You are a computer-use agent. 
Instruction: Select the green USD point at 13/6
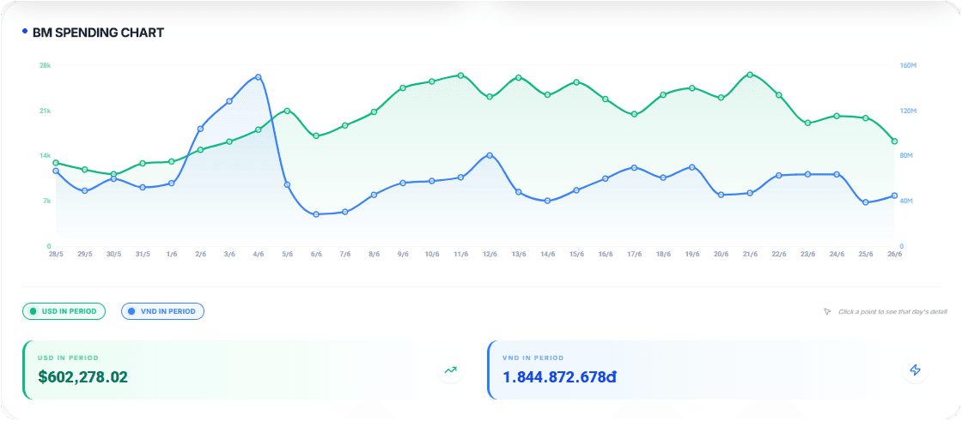tap(519, 78)
